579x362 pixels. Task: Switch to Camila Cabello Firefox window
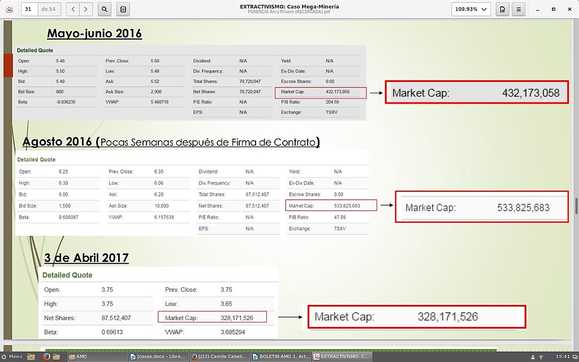click(218, 357)
